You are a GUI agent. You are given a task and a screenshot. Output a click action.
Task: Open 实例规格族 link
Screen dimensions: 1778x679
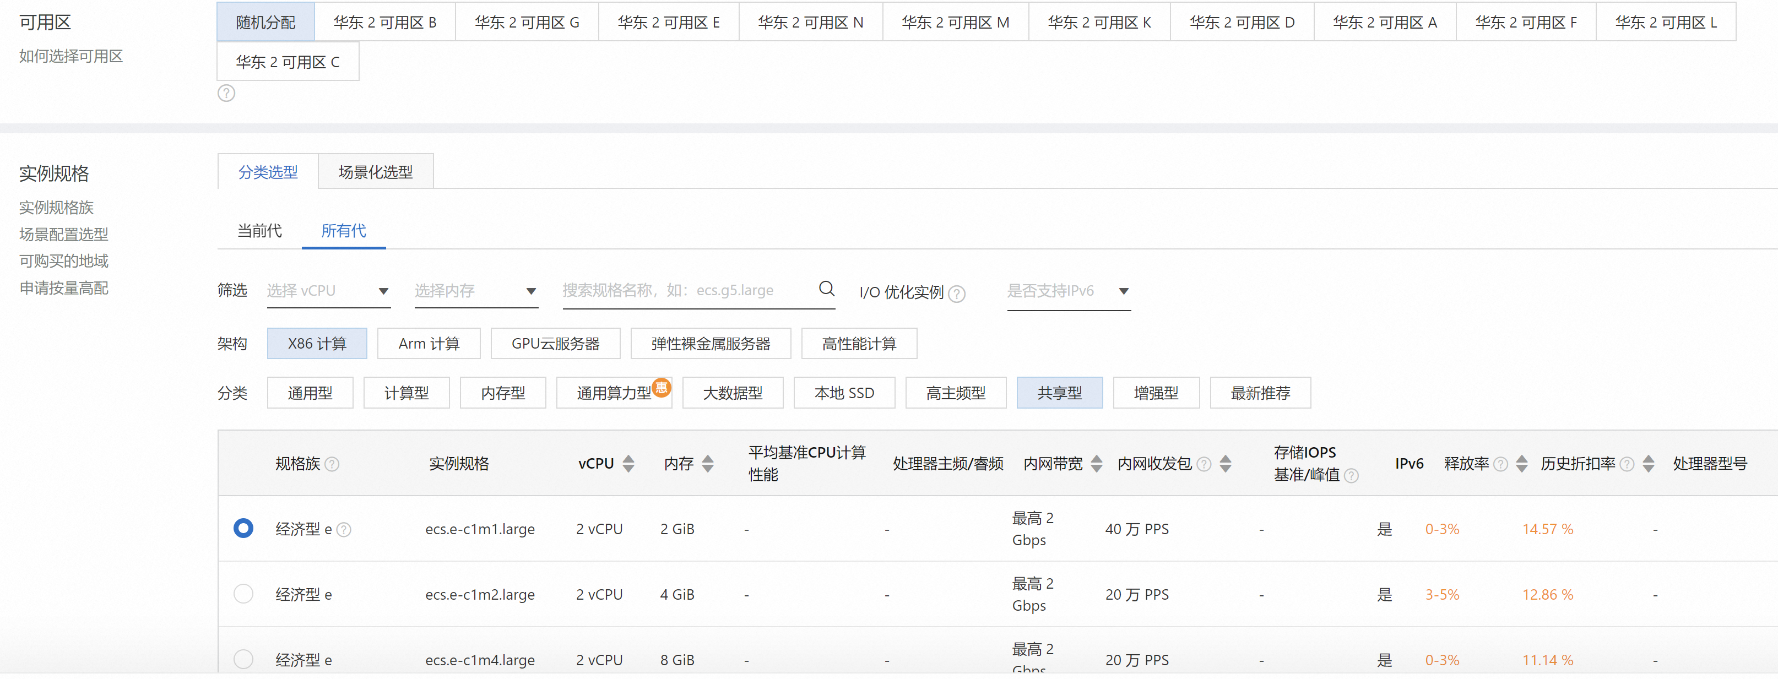tap(56, 207)
